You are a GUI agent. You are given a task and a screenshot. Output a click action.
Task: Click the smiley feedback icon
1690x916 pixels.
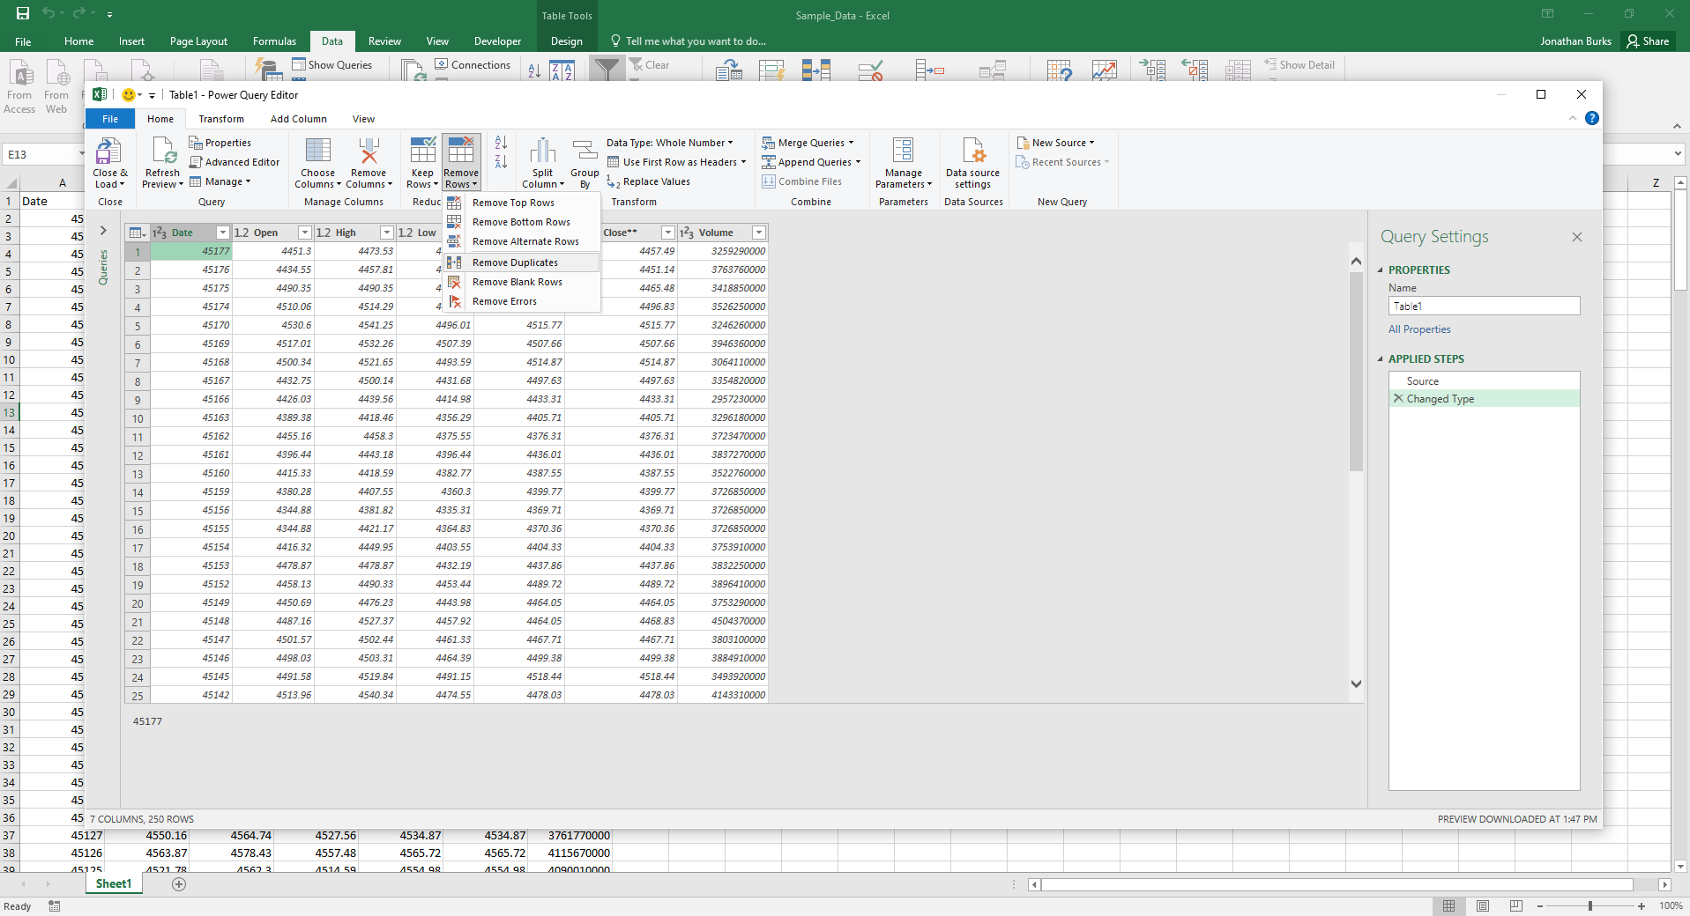pyautogui.click(x=129, y=95)
